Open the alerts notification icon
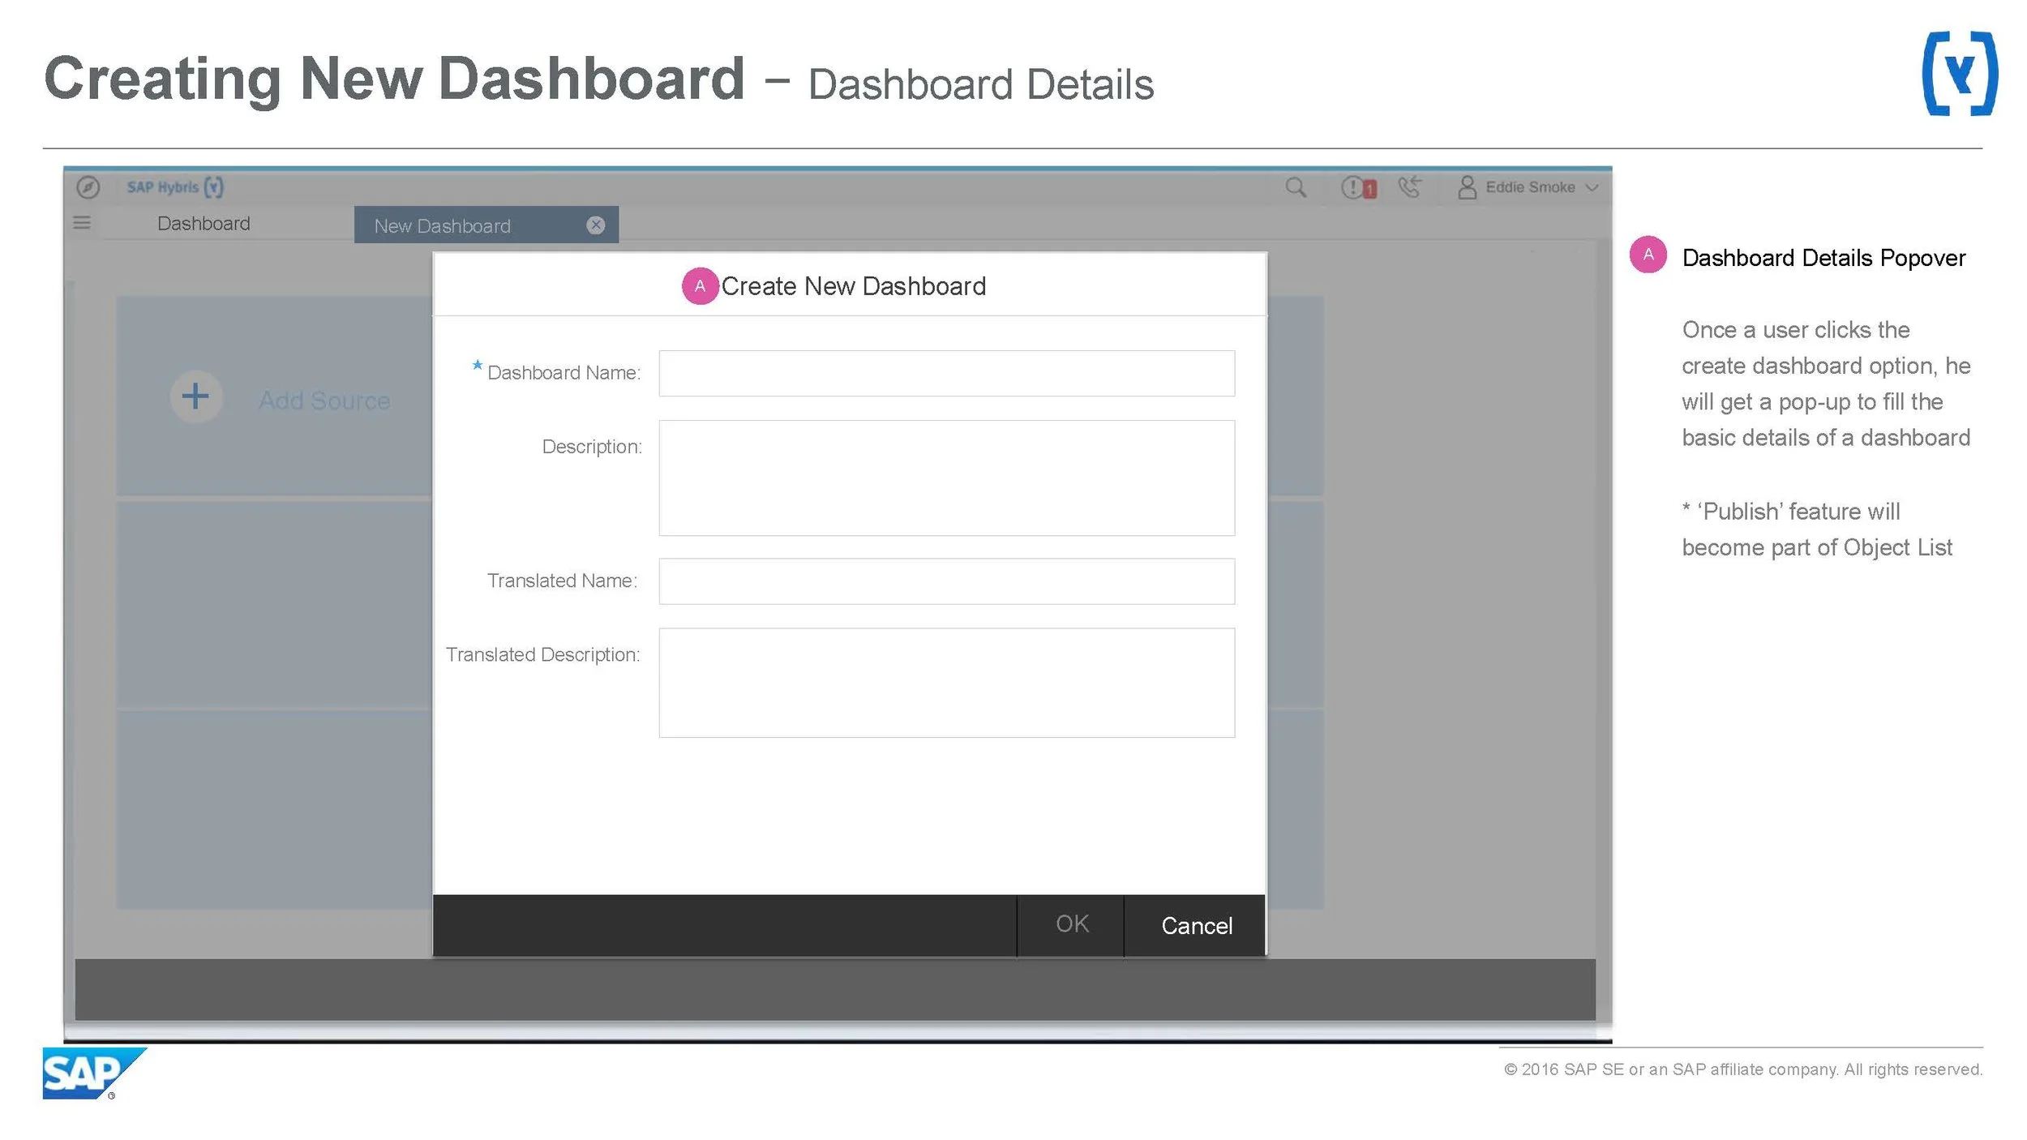 coord(1358,188)
